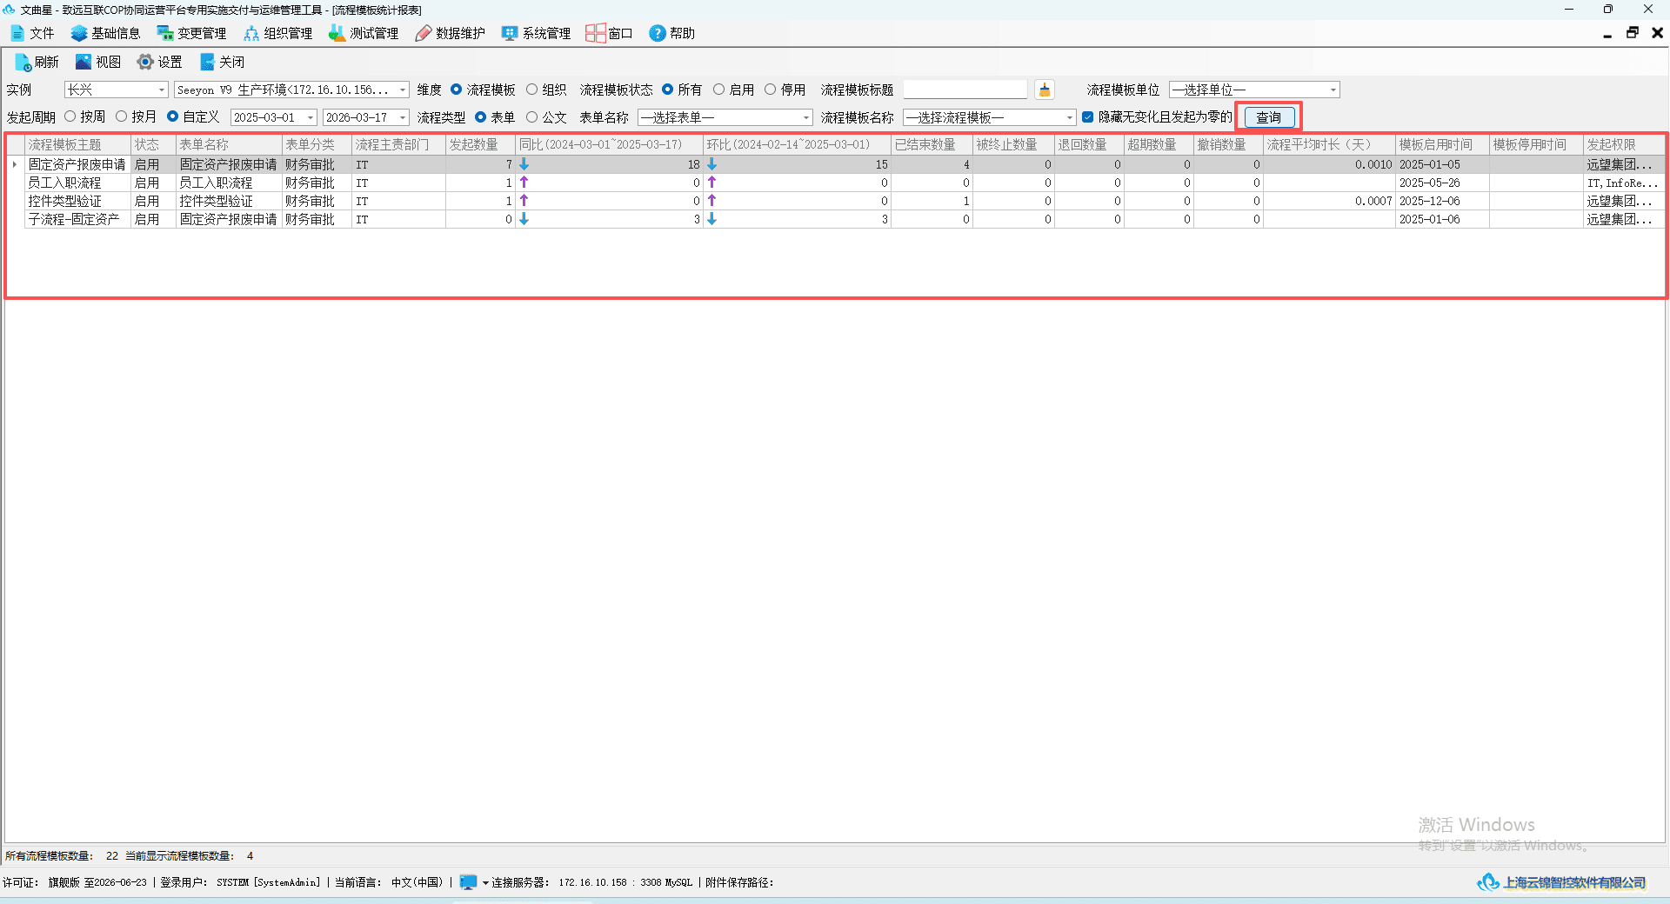This screenshot has width=1670, height=904.
Task: Click the 流程模板标题 text input field
Action: coord(965,90)
